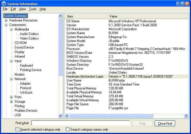The image size is (191, 134).
Task: Select the Keyboard category
Action: pos(26,65)
